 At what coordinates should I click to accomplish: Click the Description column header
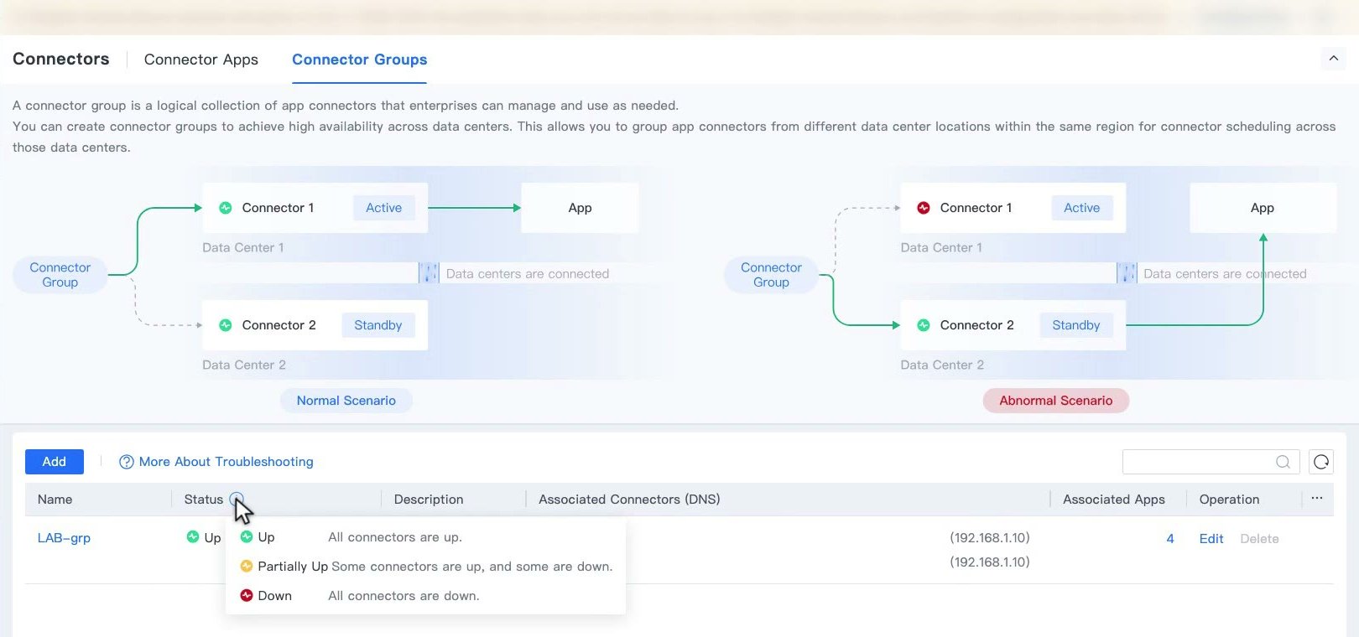click(x=429, y=500)
